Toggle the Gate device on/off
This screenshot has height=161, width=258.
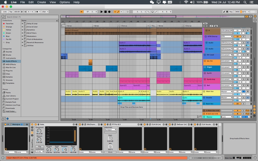click(x=35, y=124)
